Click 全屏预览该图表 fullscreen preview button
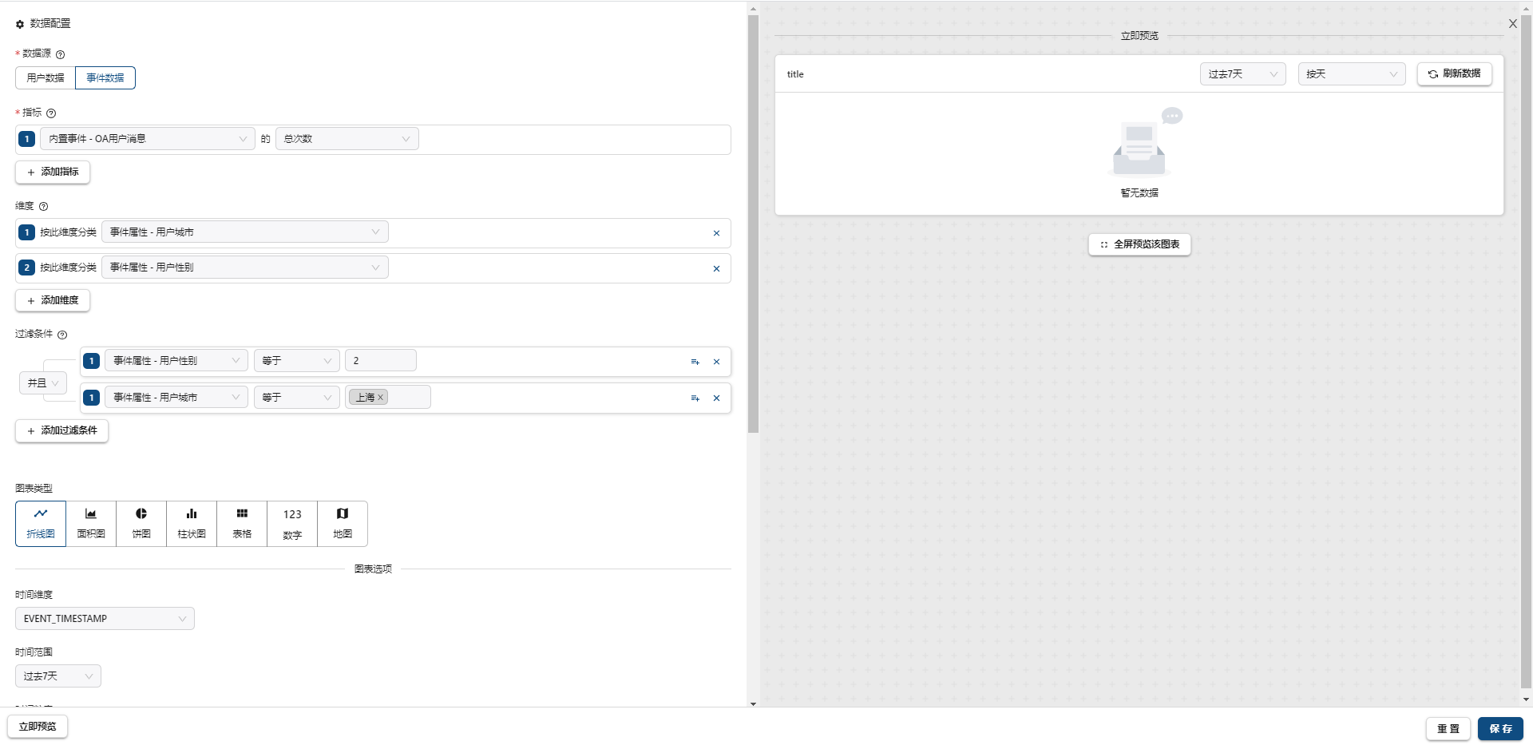1533x749 pixels. [1139, 244]
